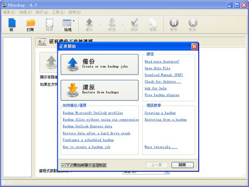249x187 pixels.
Task: Open the 說明 menu
Action: (x=75, y=12)
